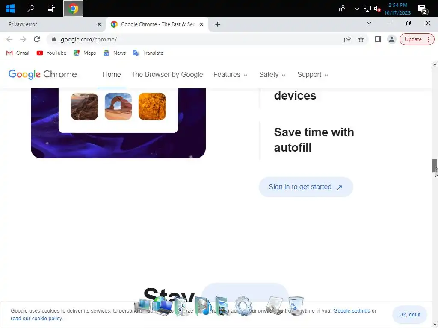Open the read our cookie policy link
The height and width of the screenshot is (328, 438).
pos(37,319)
